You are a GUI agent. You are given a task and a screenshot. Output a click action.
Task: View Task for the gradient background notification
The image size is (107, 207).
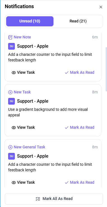tap(23, 127)
